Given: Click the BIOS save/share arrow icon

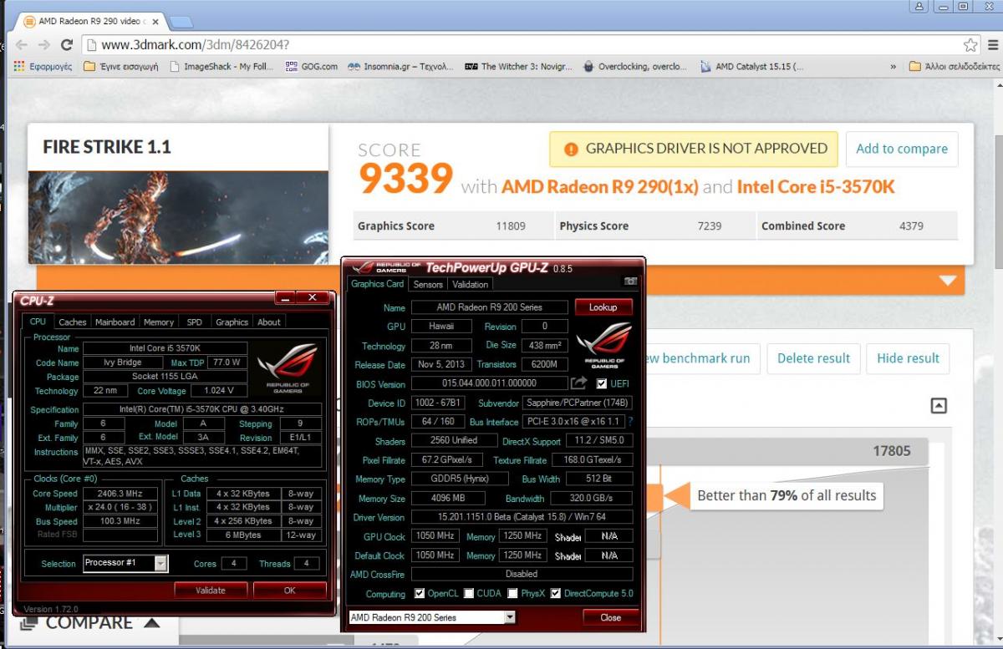Looking at the screenshot, I should coord(578,383).
